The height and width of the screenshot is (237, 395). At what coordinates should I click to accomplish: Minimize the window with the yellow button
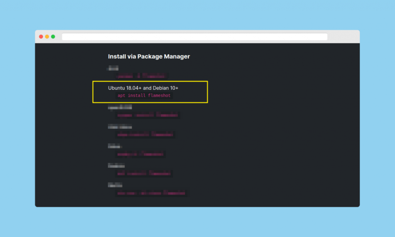click(47, 37)
